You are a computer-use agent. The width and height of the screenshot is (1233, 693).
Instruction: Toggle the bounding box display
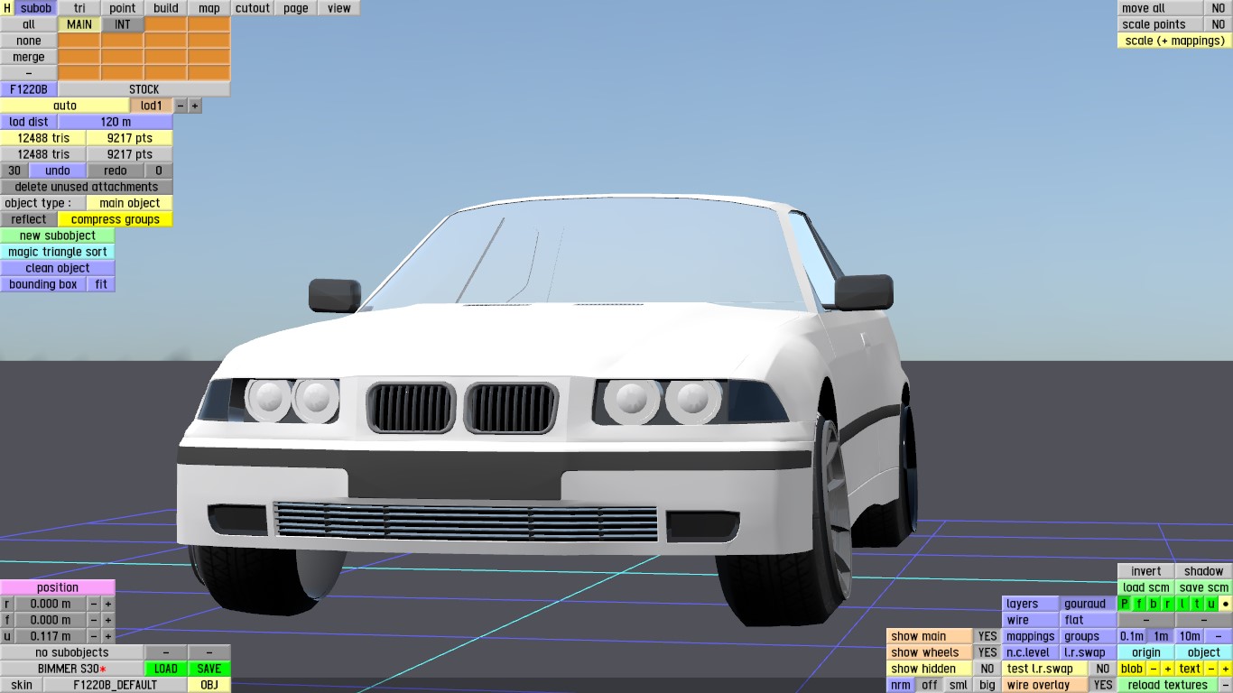(x=43, y=284)
